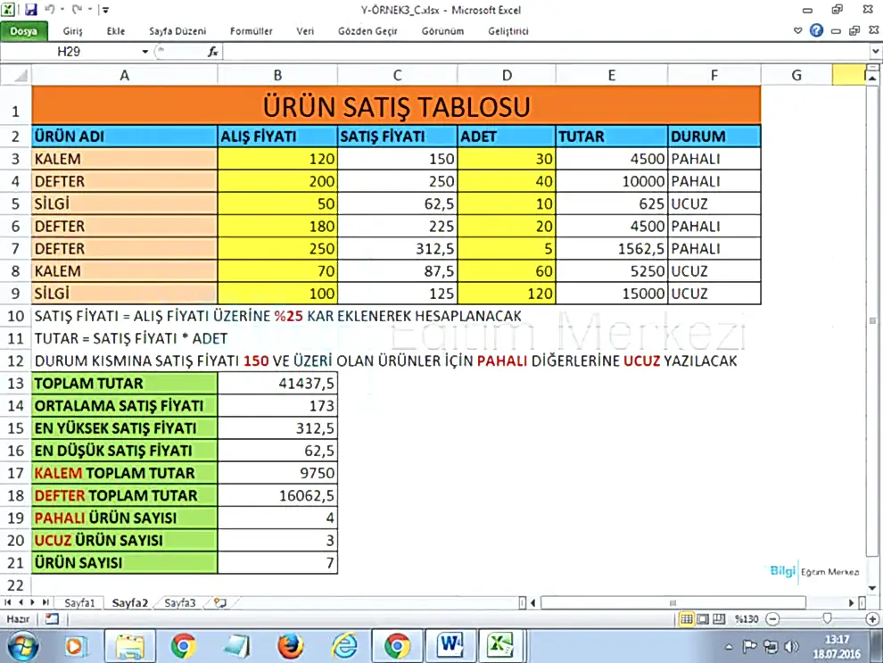Click the zoom slider handle
Viewport: 883px width, 663px height.
pos(828,618)
